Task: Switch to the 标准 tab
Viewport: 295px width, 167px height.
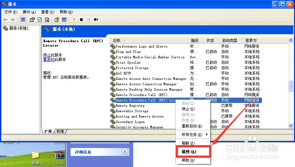Action: [x=60, y=131]
